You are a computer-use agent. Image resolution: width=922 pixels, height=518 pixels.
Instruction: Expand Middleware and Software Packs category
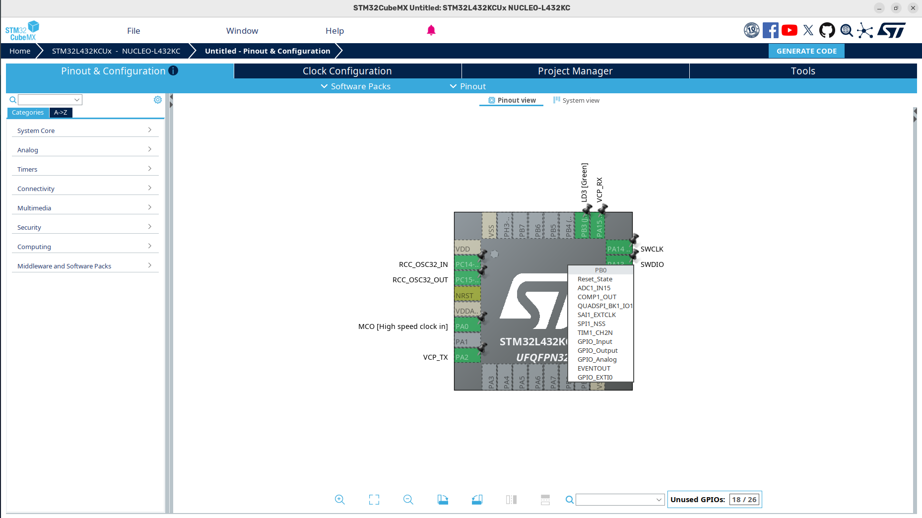(85, 266)
